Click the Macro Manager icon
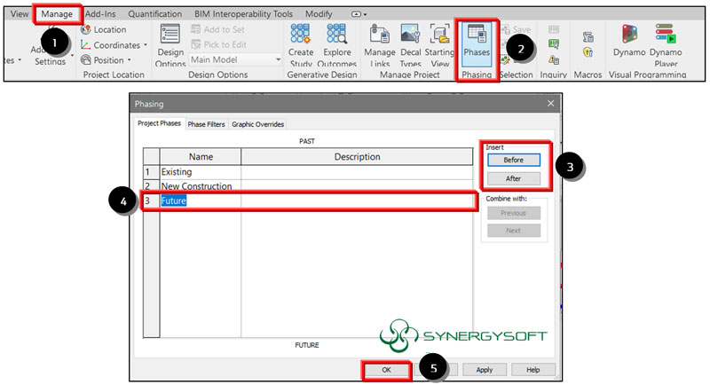 [588, 37]
